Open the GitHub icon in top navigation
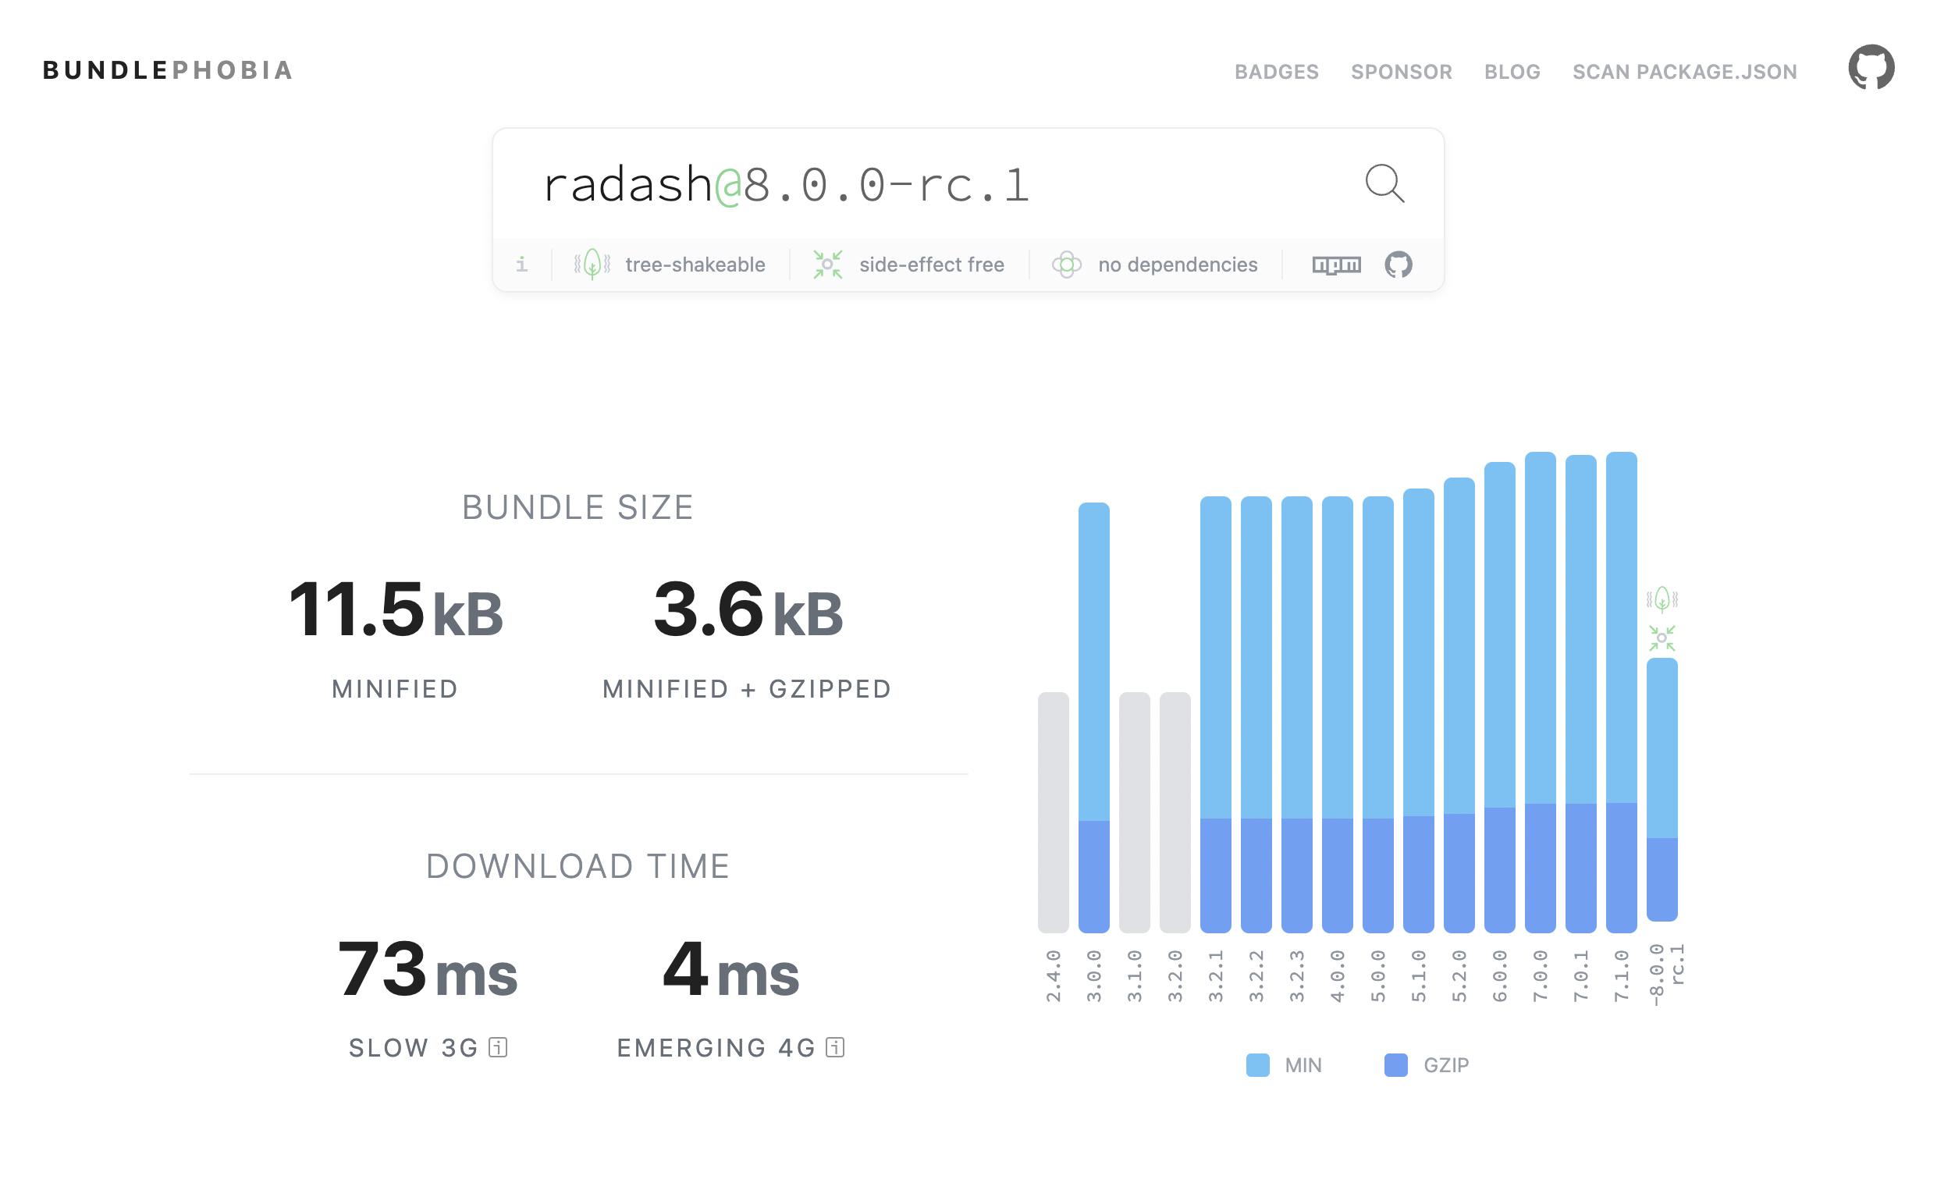The height and width of the screenshot is (1183, 1937). click(1870, 68)
